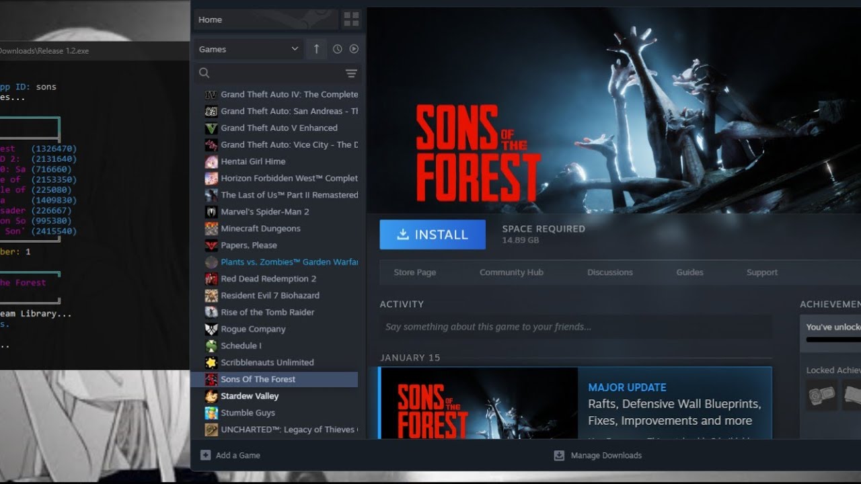Select Papers, Please in game list
This screenshot has width=861, height=484.
tap(274, 245)
